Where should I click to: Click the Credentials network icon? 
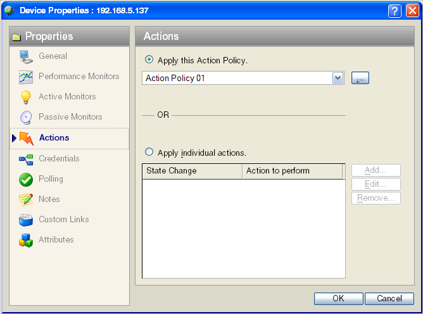tap(26, 160)
